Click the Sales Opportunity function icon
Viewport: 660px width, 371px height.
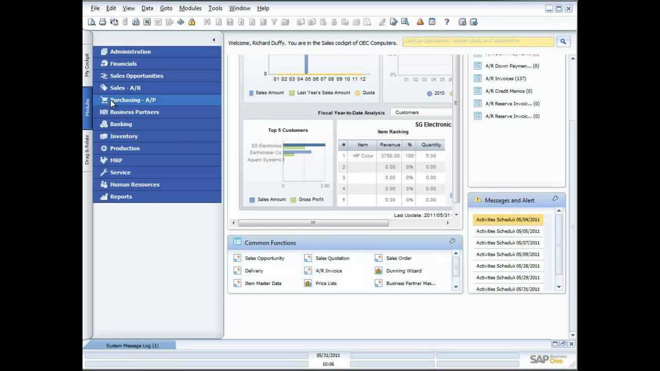tap(237, 258)
